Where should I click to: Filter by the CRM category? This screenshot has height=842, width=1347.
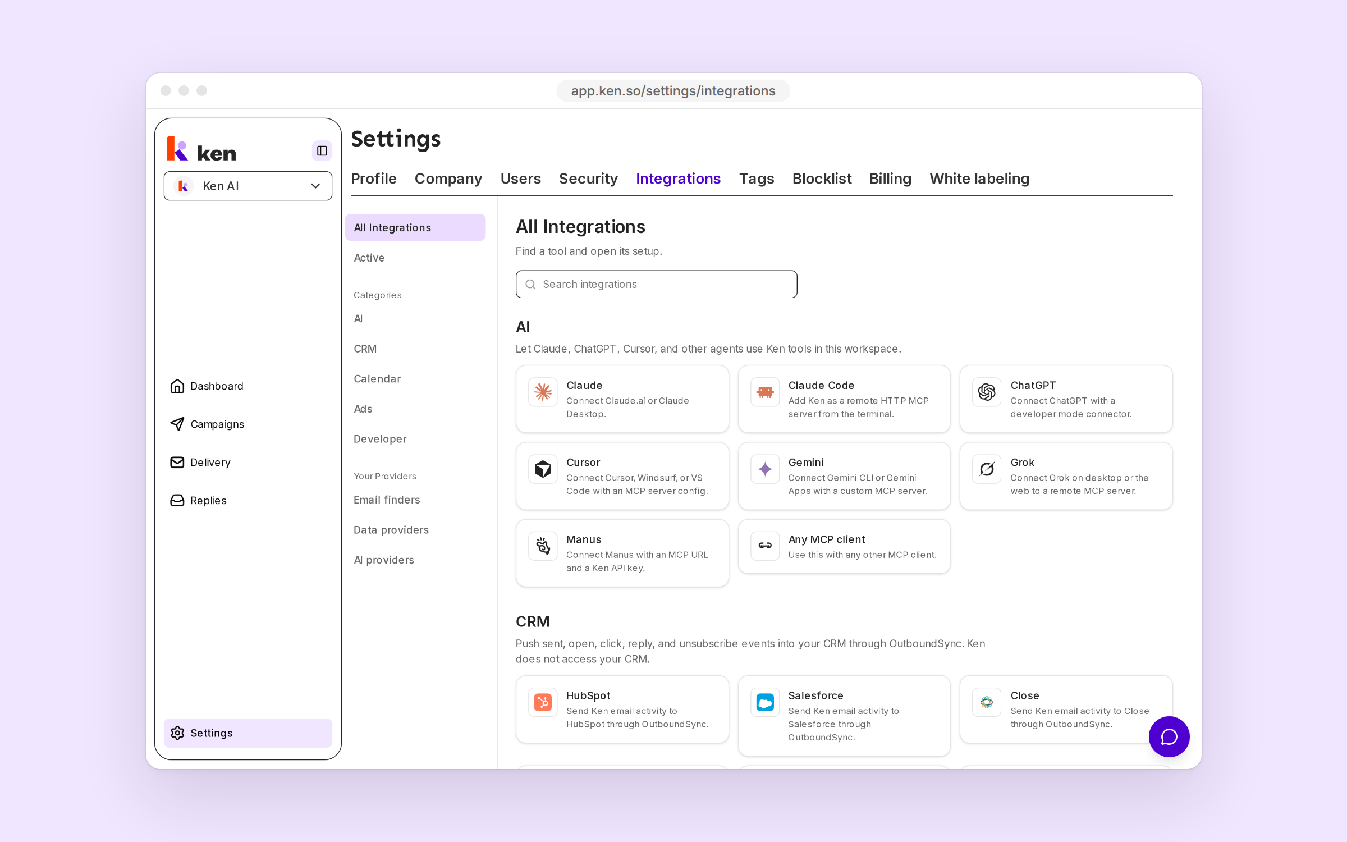click(x=415, y=349)
